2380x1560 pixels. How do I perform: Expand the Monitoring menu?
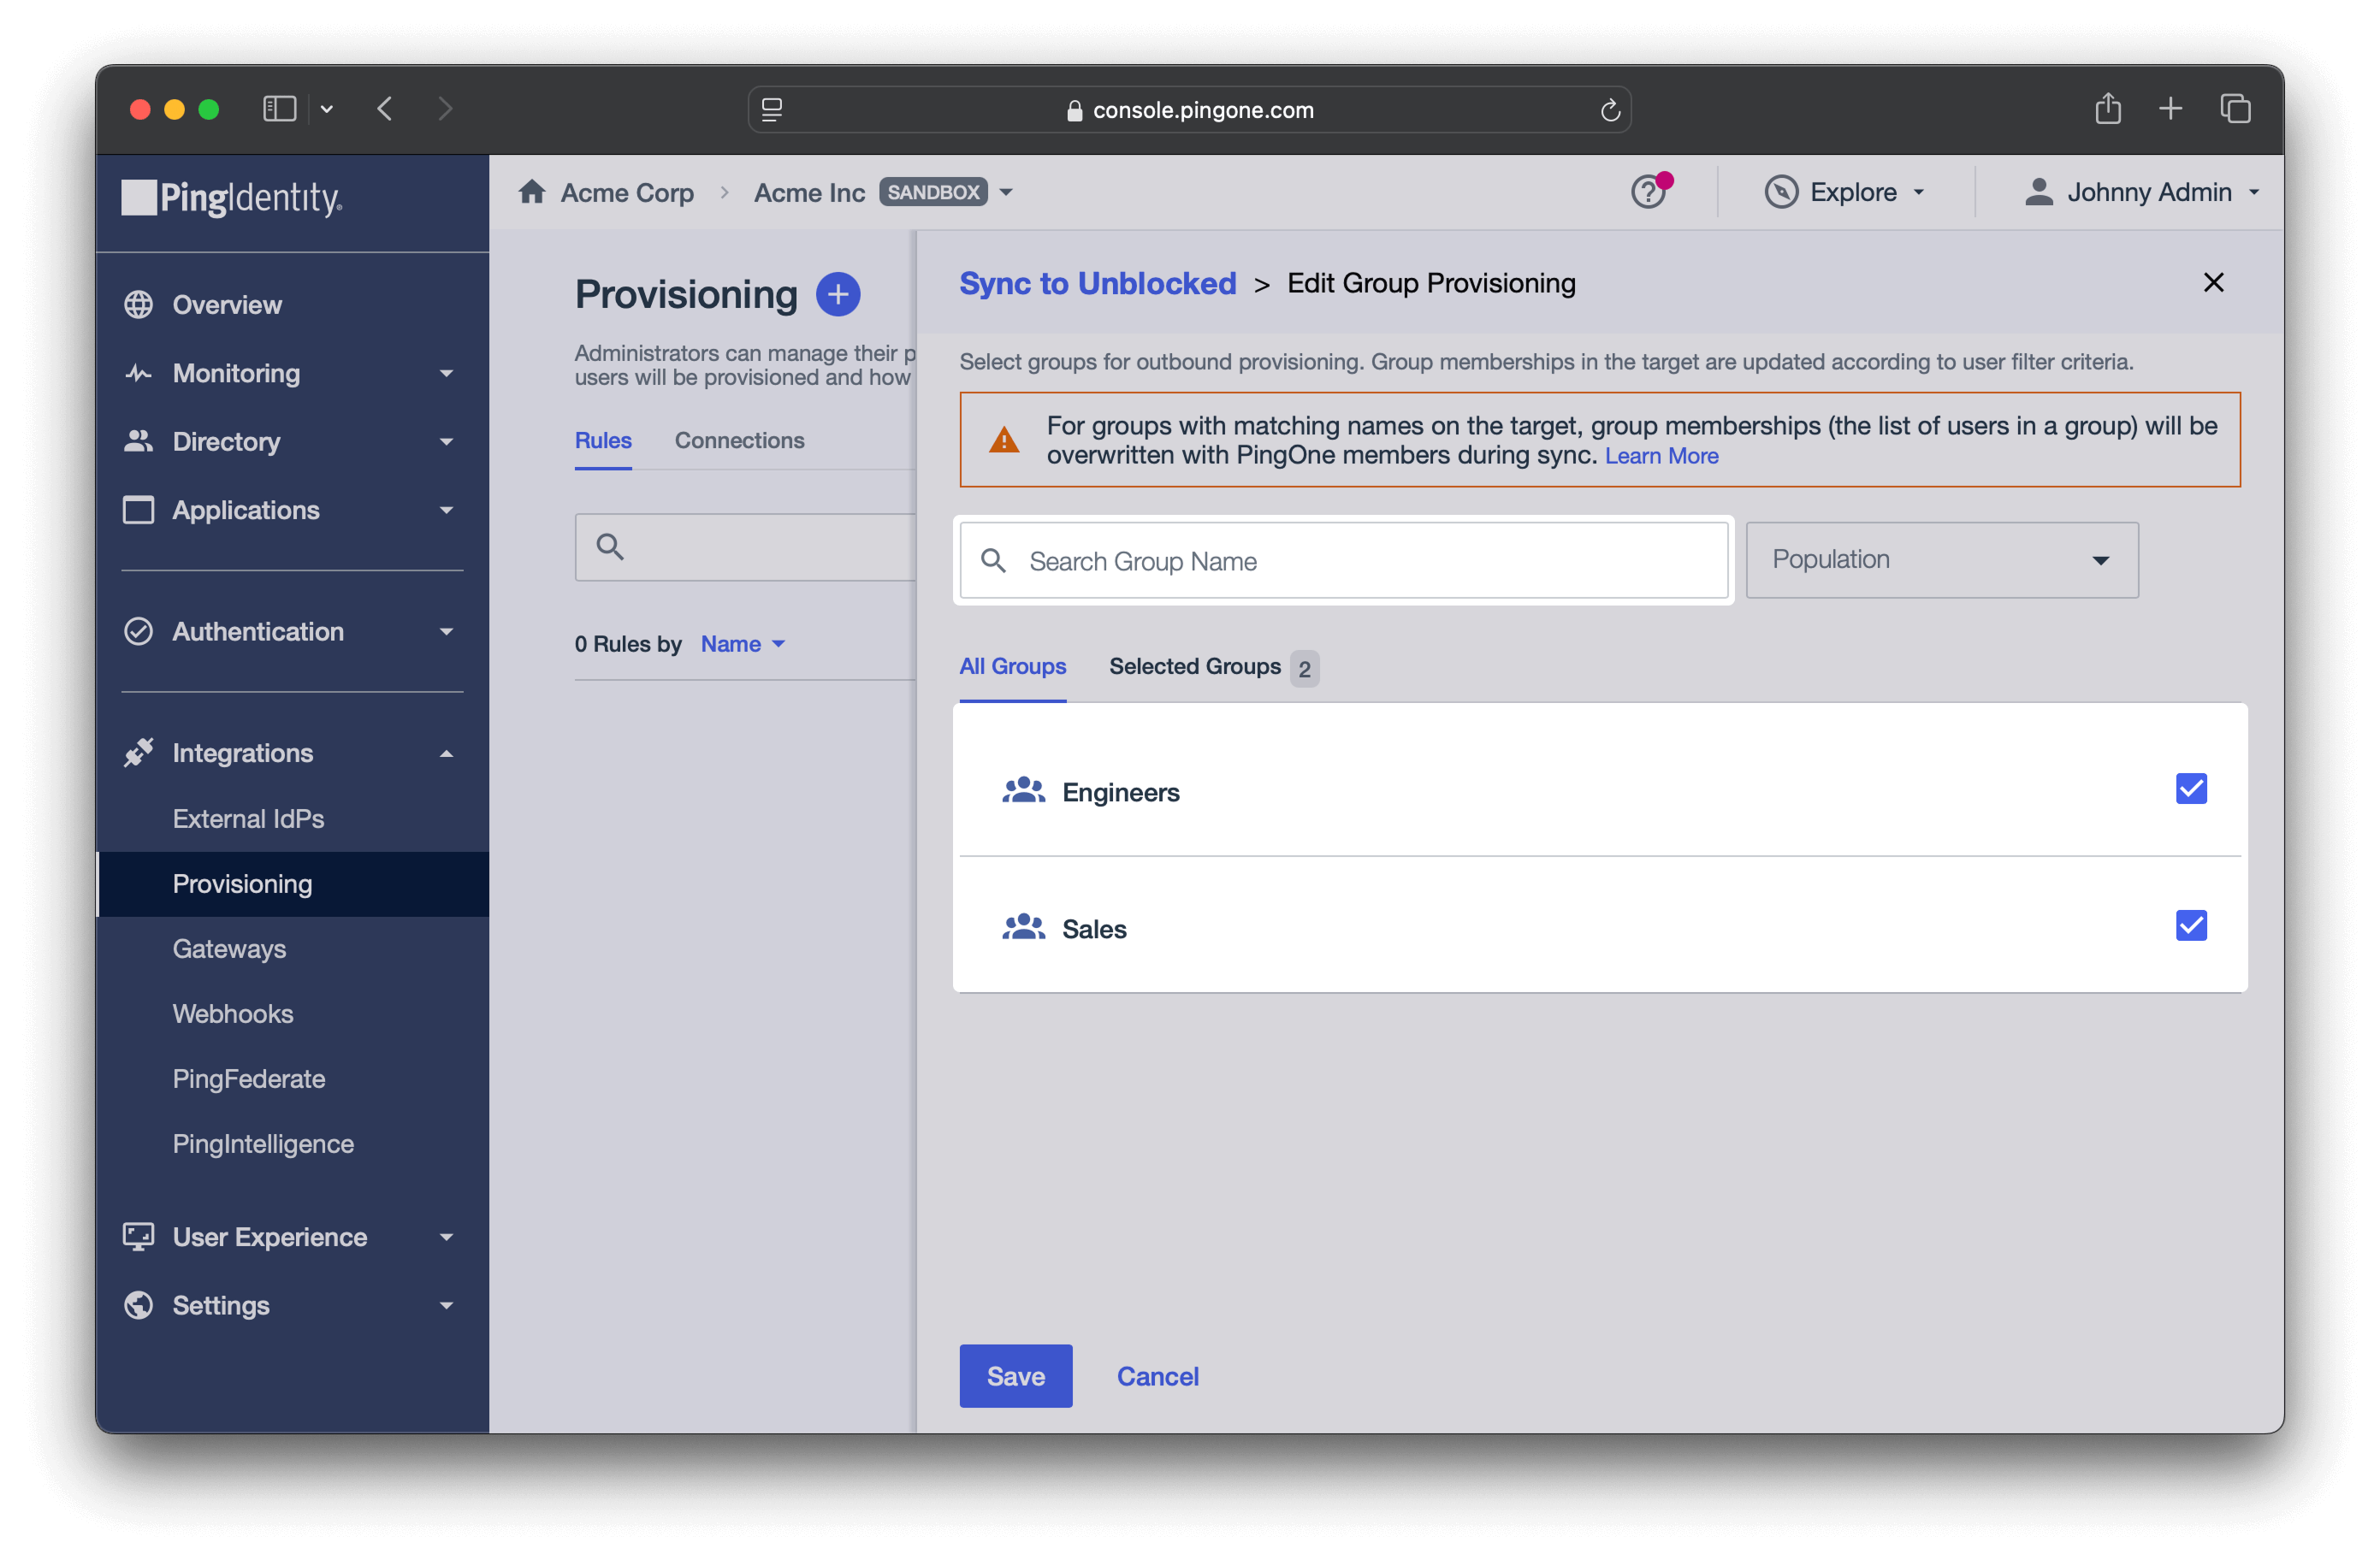[446, 373]
